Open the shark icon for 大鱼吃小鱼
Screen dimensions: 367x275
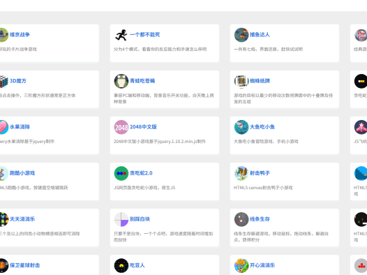241,127
